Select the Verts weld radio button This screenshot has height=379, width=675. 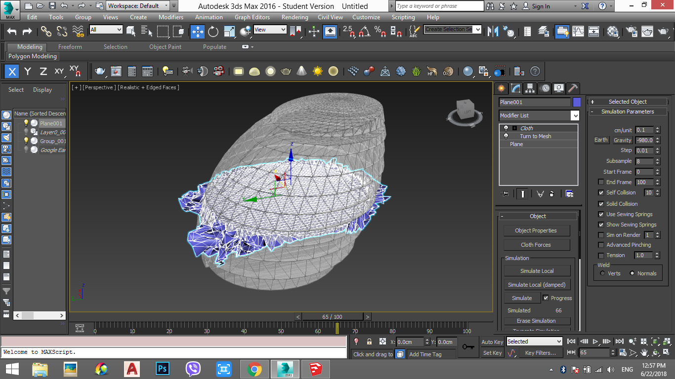602,273
